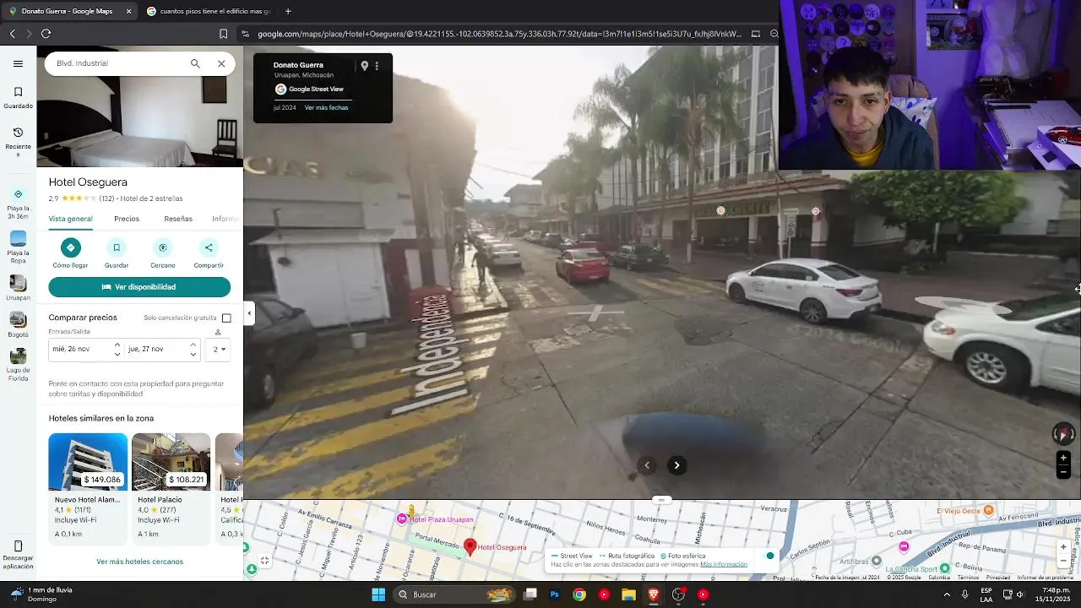The width and height of the screenshot is (1081, 608).
Task: Toggle the Street View layer switch in legend
Action: click(769, 556)
